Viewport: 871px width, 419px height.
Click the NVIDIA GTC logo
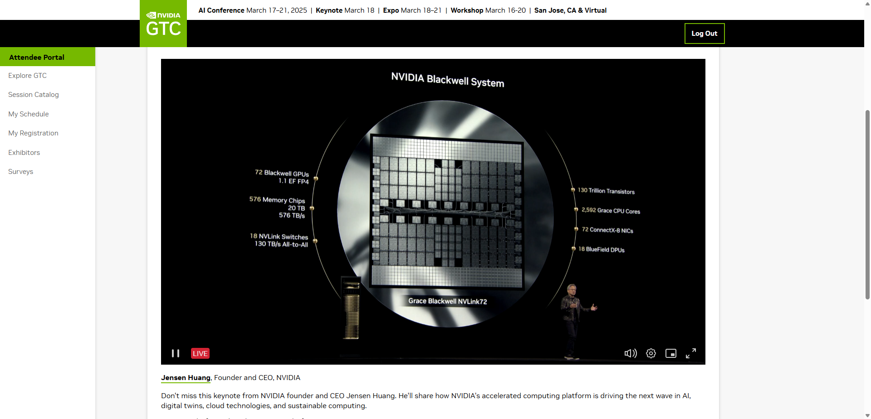click(163, 24)
